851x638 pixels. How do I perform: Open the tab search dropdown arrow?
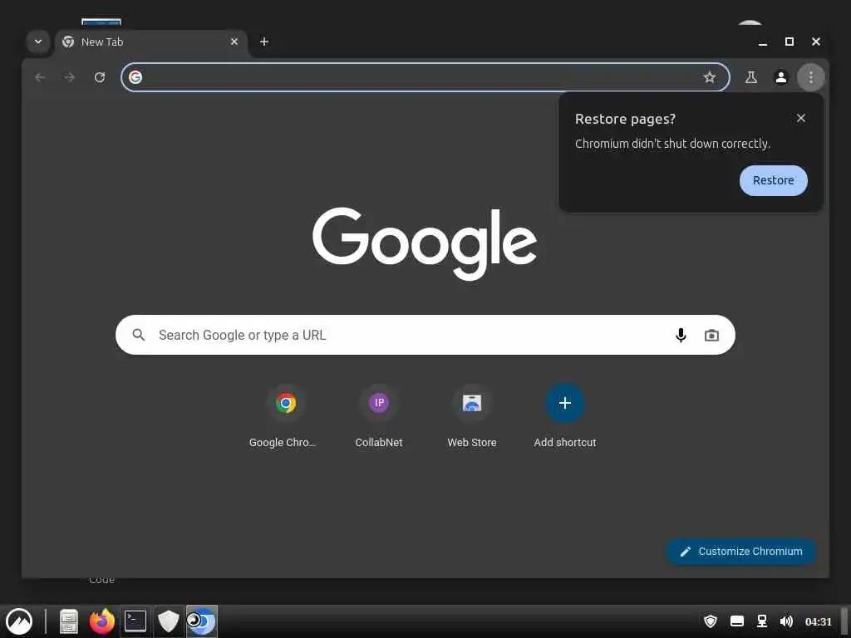point(38,42)
